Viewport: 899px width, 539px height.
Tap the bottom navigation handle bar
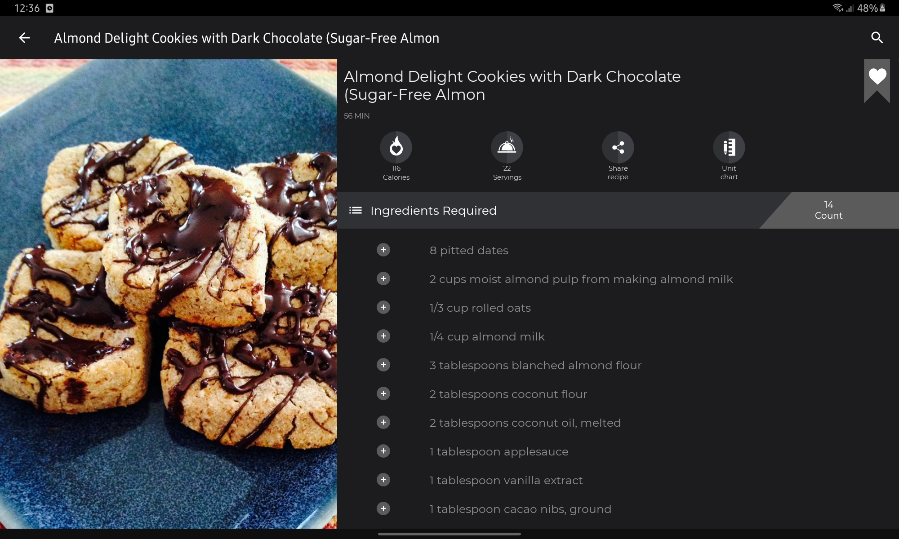pos(449,534)
